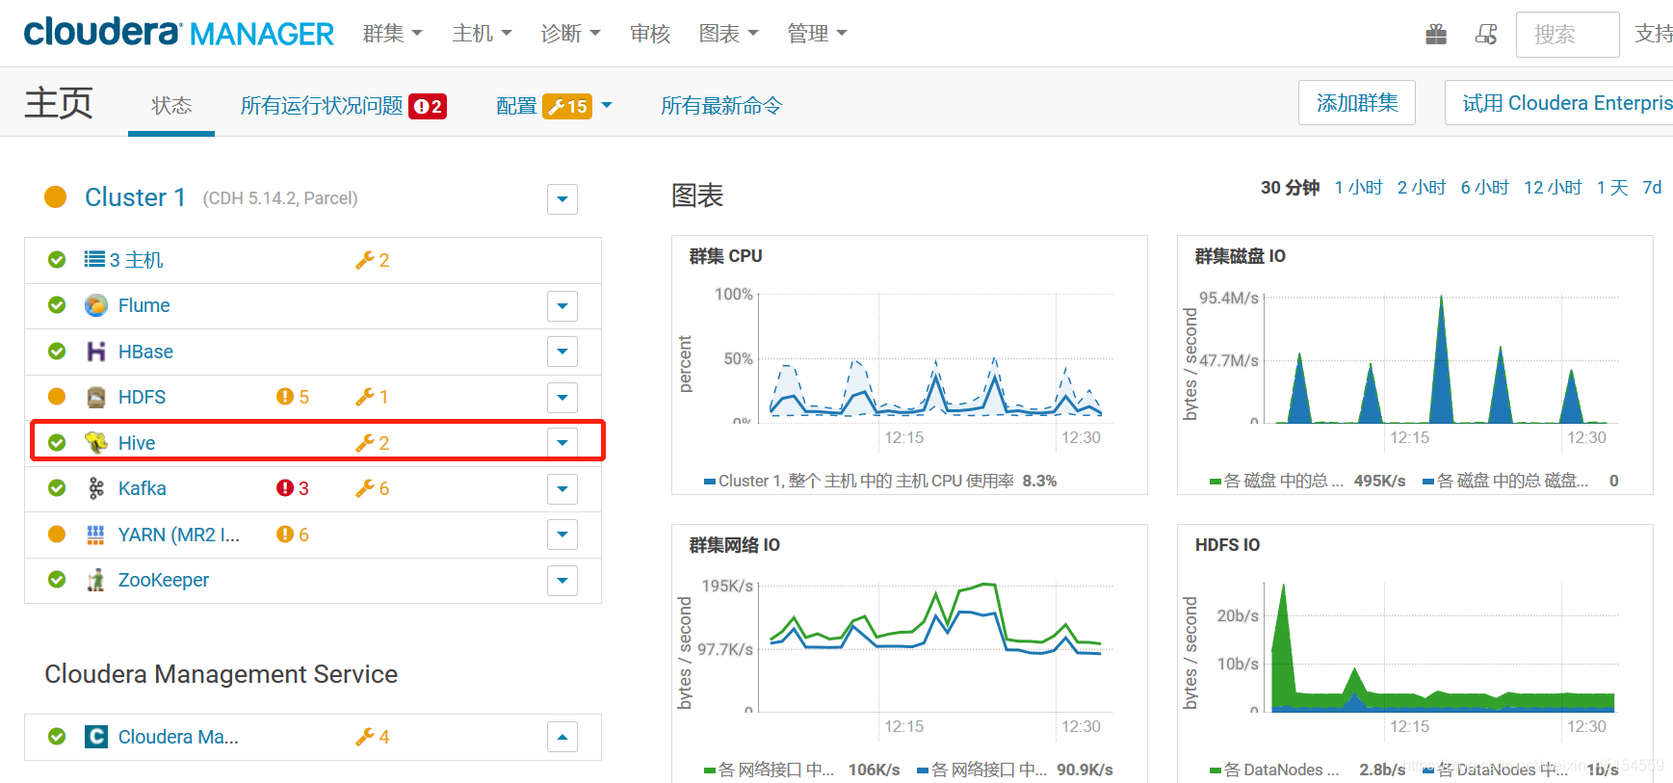Open the HBase actions dropdown
Screen dimensions: 1673x783
[562, 352]
